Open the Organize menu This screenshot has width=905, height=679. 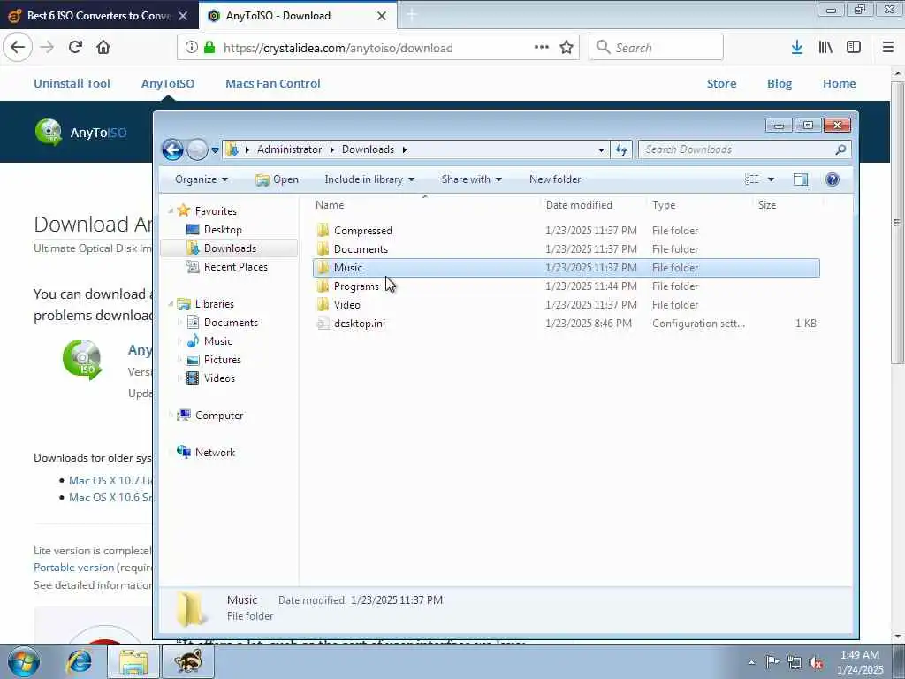202,179
